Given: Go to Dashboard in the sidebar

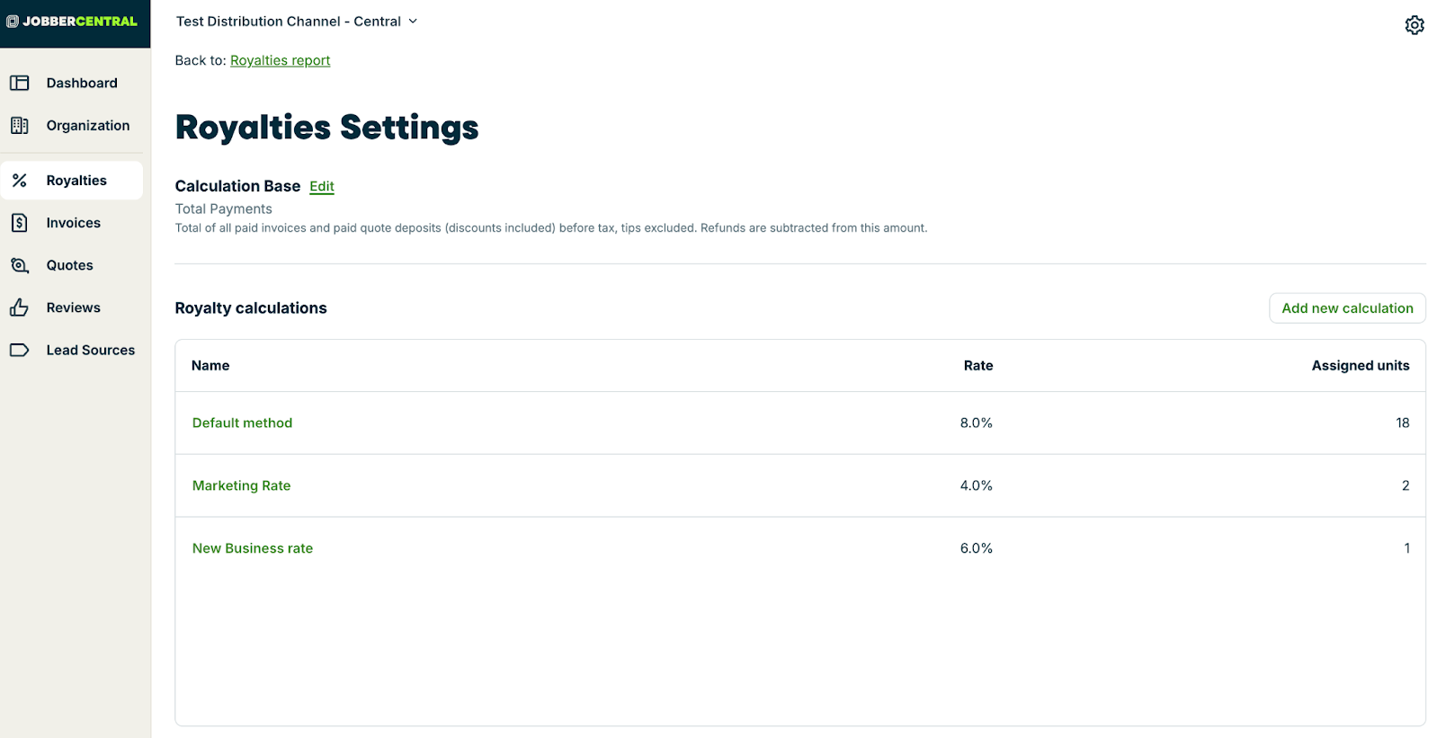Looking at the screenshot, I should tap(82, 83).
